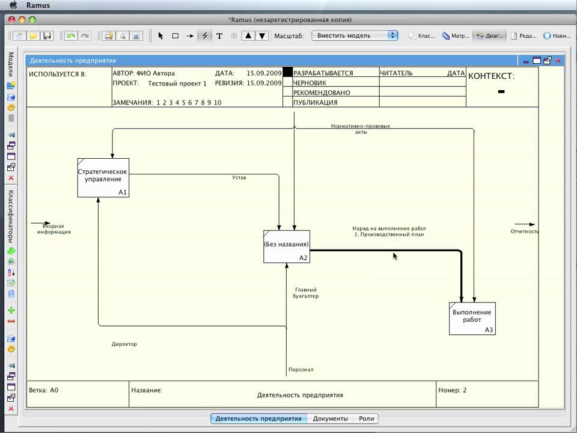
Task: Select the function box rectangle tool
Action: pyautogui.click(x=175, y=35)
